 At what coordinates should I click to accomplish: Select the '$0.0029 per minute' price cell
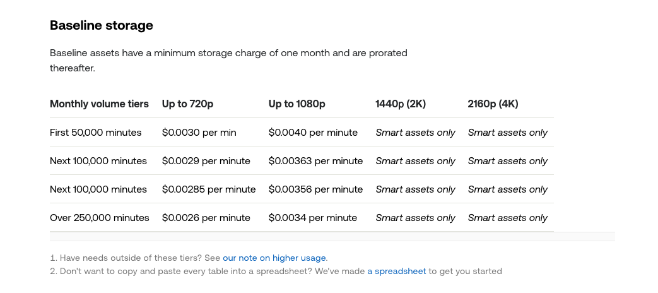[206, 161]
